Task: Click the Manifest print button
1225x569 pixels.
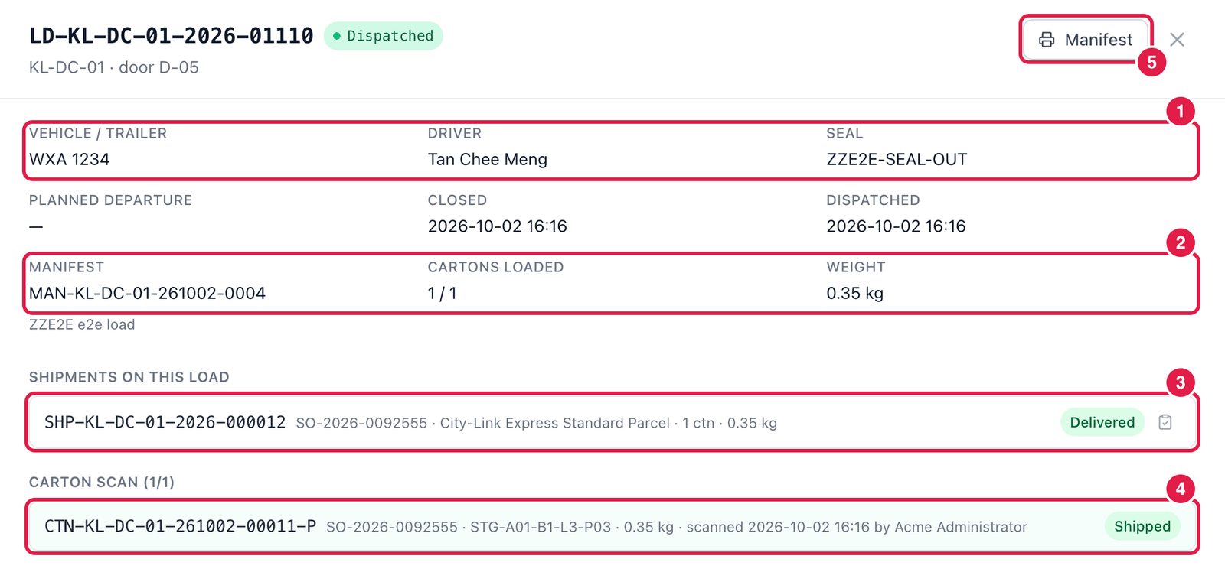Action: [1086, 40]
